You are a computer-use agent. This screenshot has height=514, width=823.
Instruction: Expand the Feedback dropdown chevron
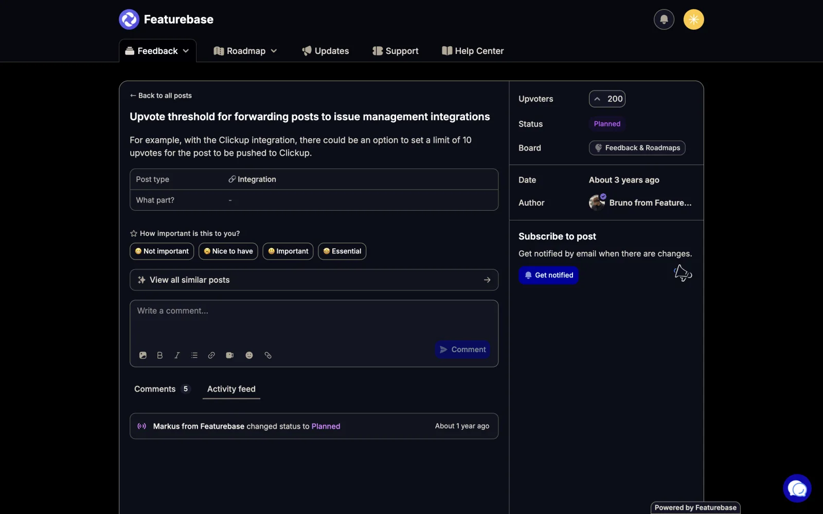point(186,51)
